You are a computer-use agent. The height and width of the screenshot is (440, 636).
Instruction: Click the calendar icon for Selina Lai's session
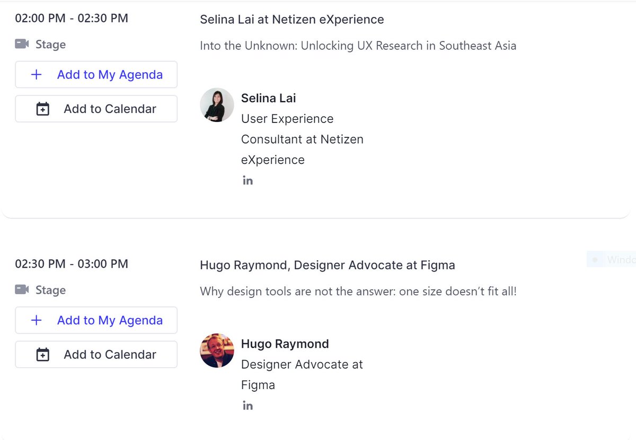pyautogui.click(x=42, y=109)
